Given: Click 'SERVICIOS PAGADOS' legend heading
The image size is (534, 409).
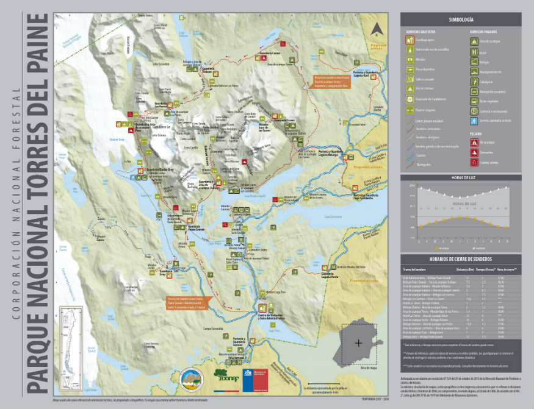Looking at the screenshot, I should pyautogui.click(x=483, y=32).
